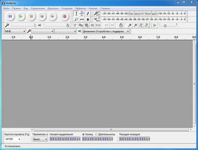The width and height of the screenshot is (198, 150).
Task: Open the recording channels dropdown
Action: tap(65, 31)
